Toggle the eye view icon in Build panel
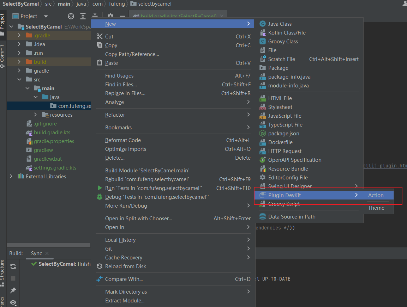This screenshot has height=307, width=407. pyautogui.click(x=13, y=302)
